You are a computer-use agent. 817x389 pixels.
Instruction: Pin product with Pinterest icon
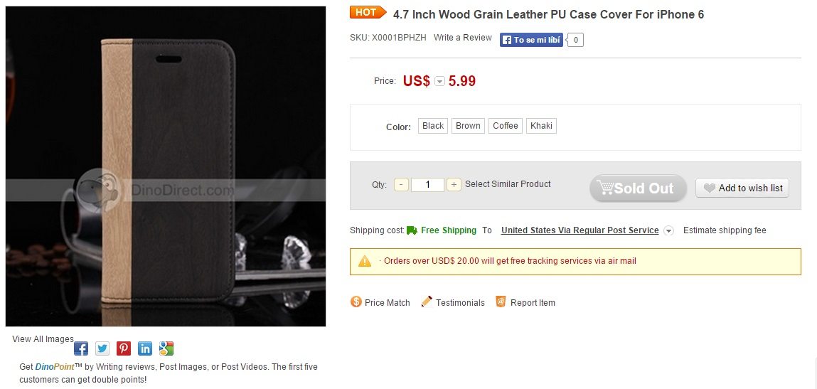coord(124,348)
